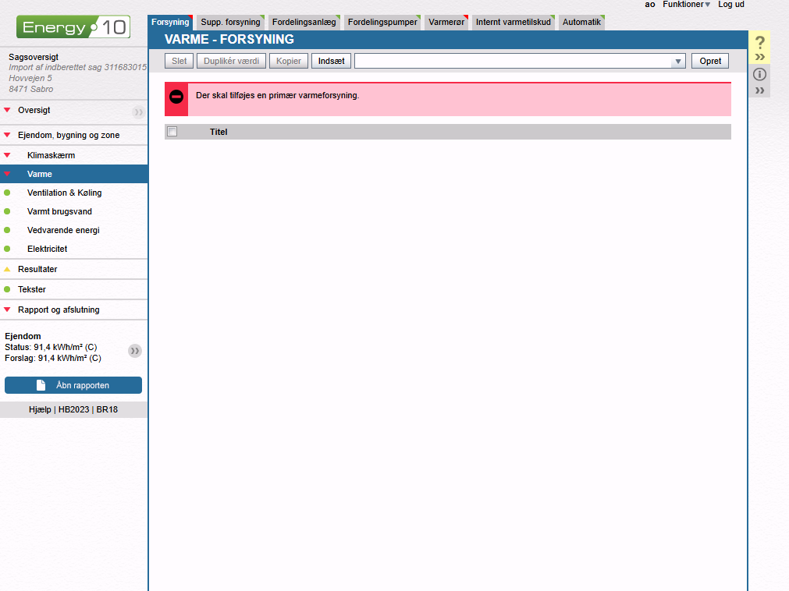
Task: Click the Log ud link
Action: (731, 5)
